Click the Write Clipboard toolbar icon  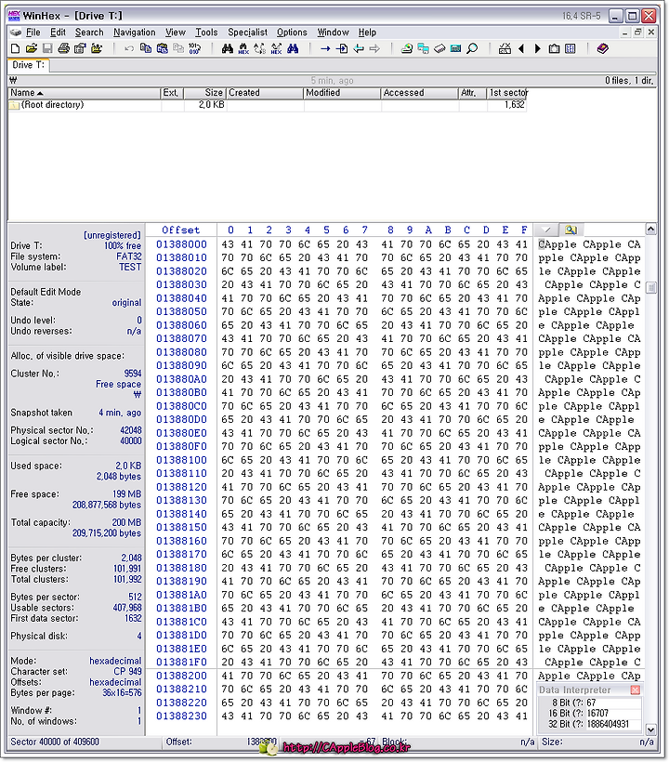[162, 48]
